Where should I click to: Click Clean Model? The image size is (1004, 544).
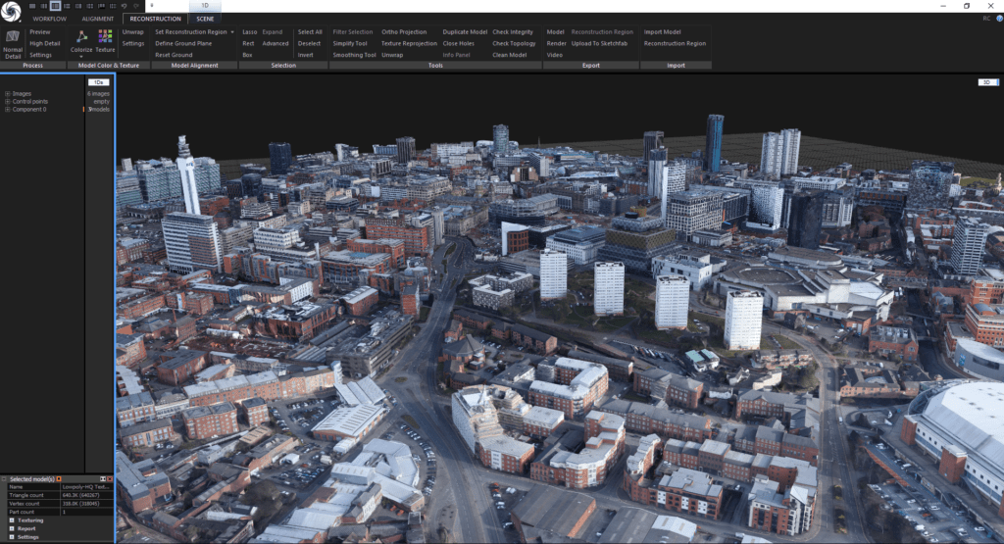[509, 55]
